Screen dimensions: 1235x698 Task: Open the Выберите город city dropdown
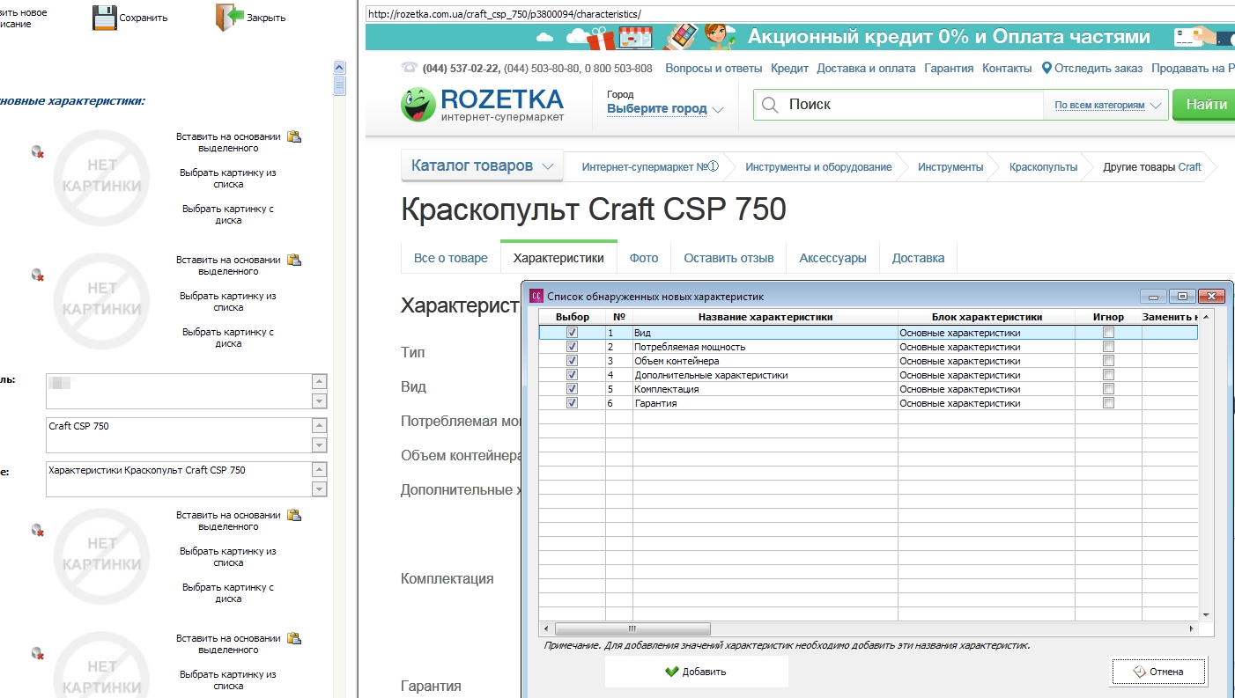[665, 109]
